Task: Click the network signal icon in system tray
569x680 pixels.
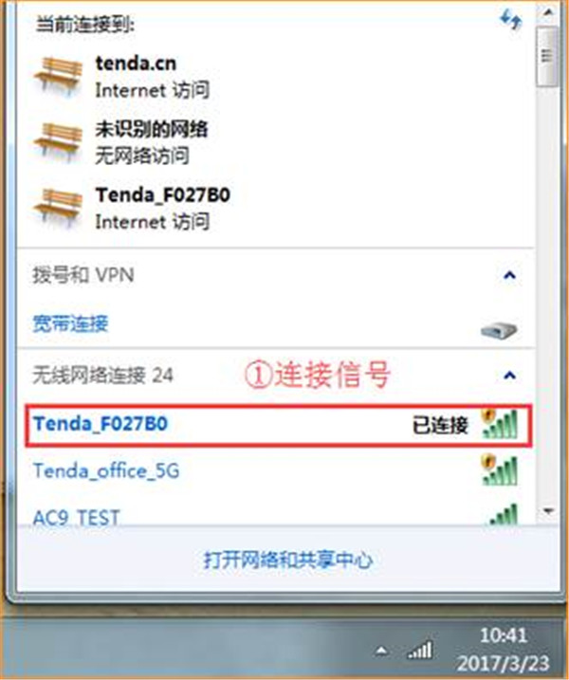Action: [420, 650]
